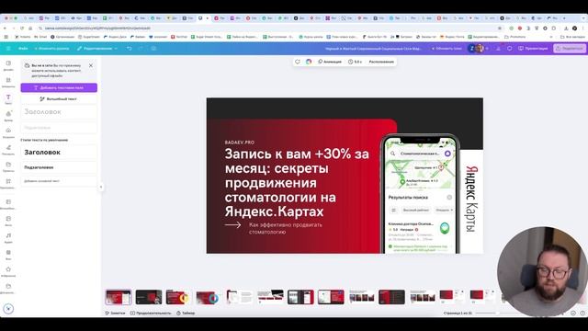Open the Audio panel with music note
Screen dimensions: 588x331
(8, 238)
